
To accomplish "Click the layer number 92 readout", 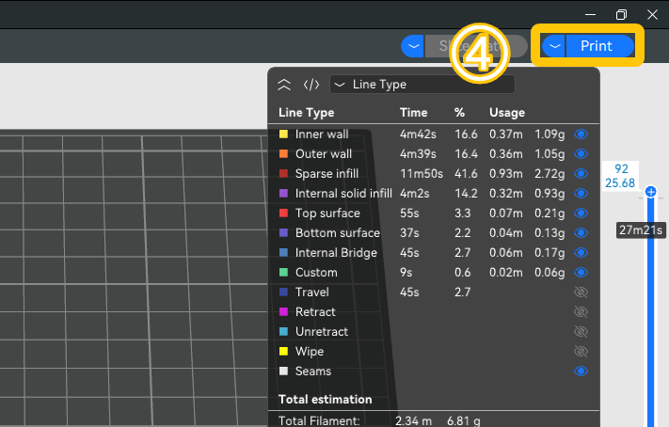I will tap(621, 169).
